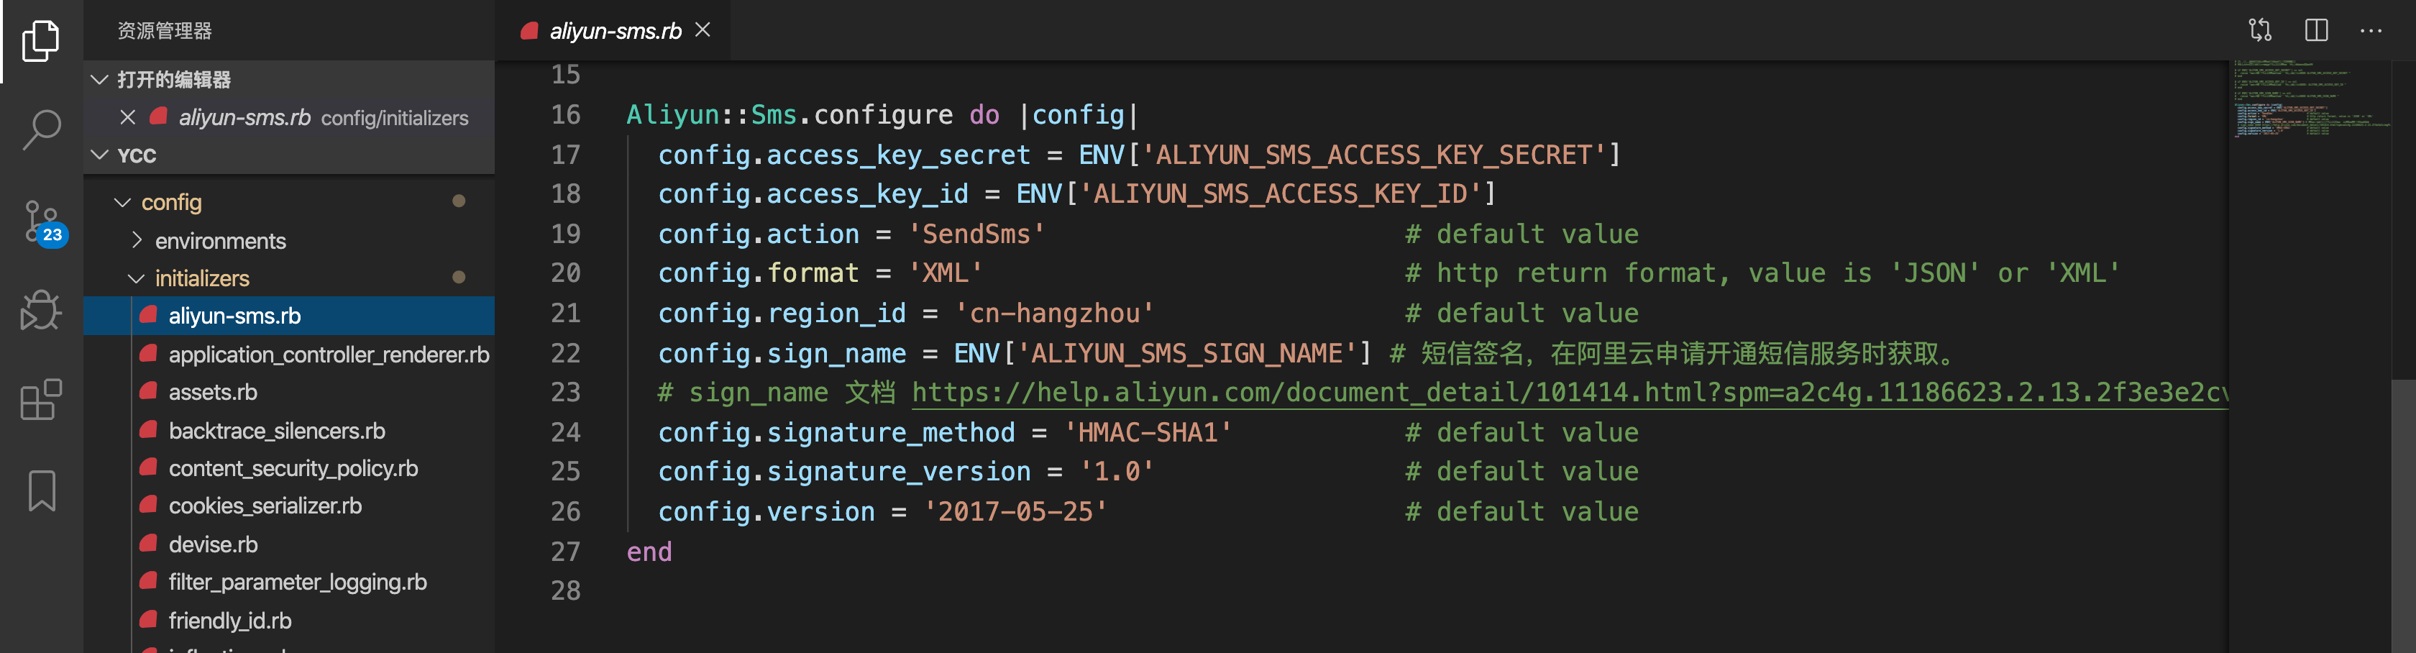Open the Extensions view icon
This screenshot has height=653, width=2416.
click(40, 401)
